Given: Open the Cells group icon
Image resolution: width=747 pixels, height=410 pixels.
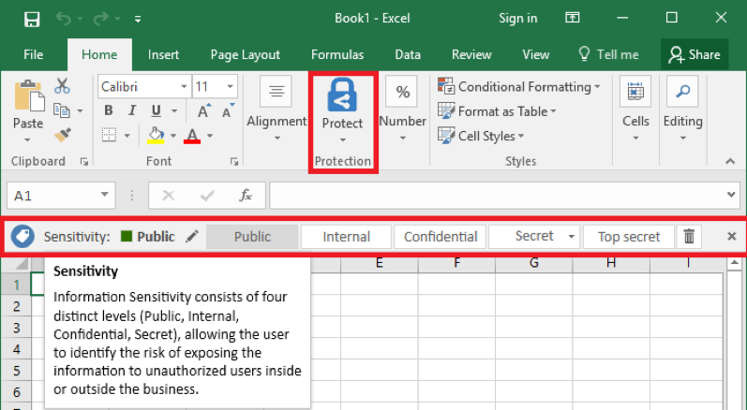Looking at the screenshot, I should (635, 95).
